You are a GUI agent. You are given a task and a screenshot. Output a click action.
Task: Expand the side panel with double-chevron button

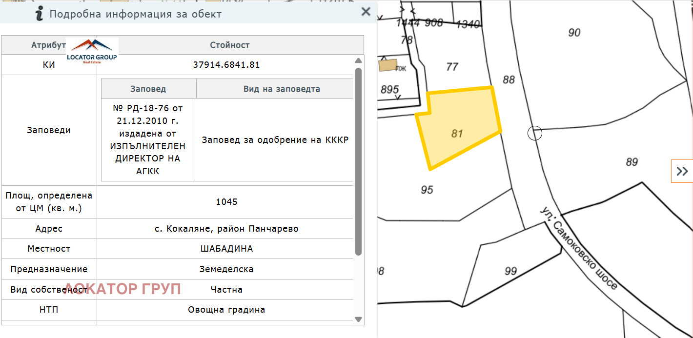click(x=682, y=171)
